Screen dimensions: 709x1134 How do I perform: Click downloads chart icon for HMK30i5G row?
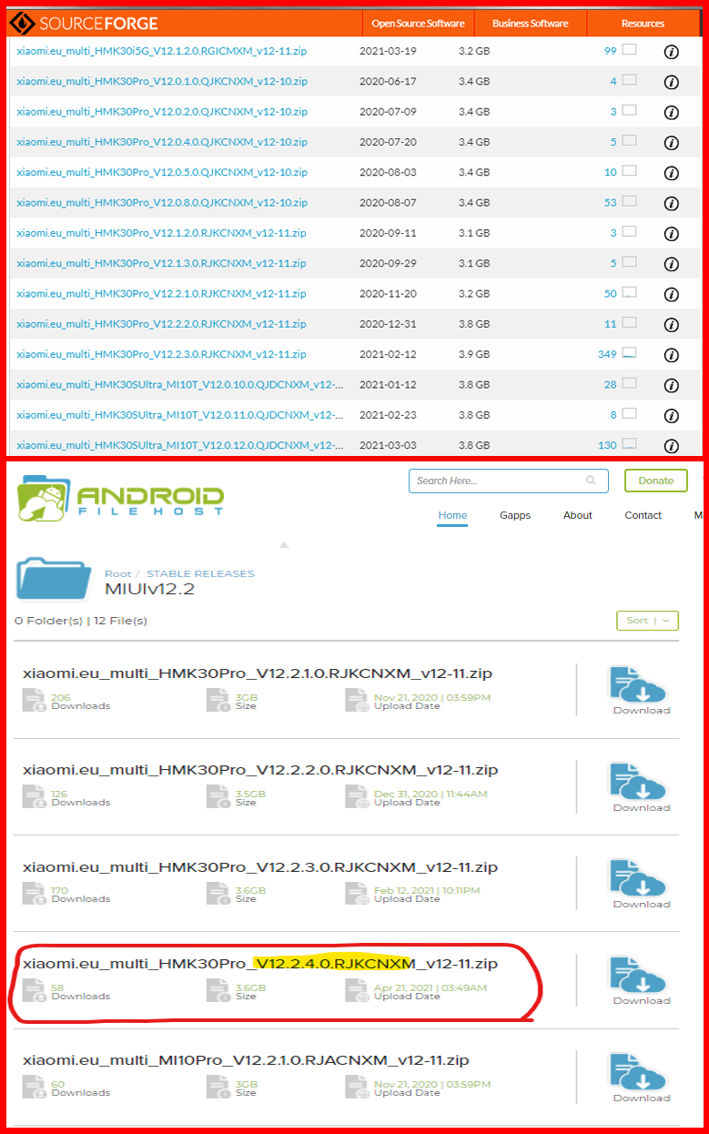click(629, 50)
